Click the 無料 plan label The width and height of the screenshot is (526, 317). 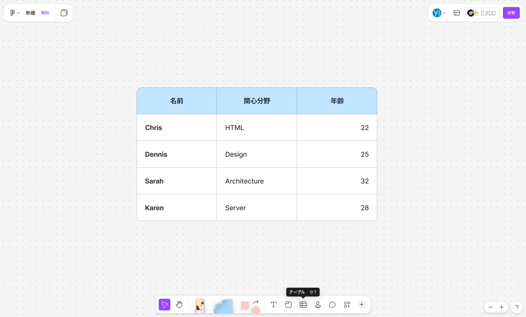[45, 12]
